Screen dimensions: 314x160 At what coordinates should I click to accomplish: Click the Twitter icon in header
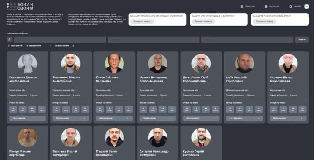pyautogui.click(x=290, y=7)
